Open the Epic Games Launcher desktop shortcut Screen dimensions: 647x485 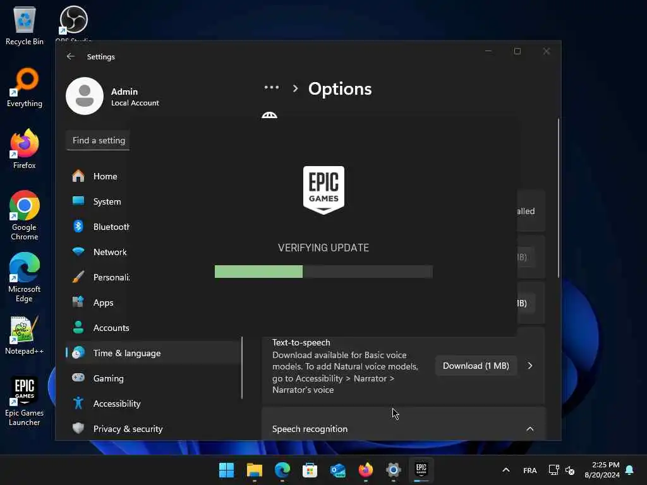click(x=25, y=401)
